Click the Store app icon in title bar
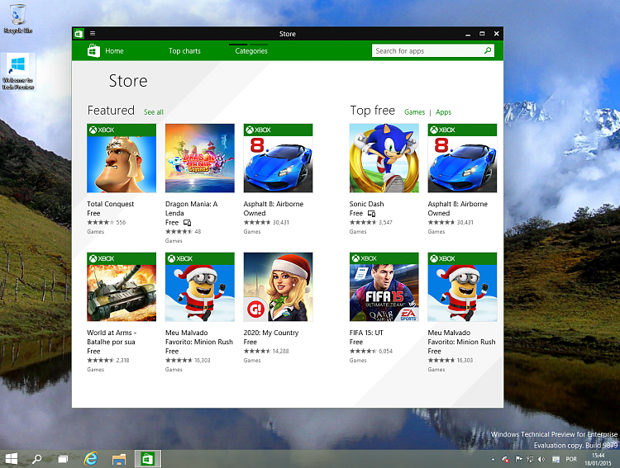The image size is (620, 468). 79,34
